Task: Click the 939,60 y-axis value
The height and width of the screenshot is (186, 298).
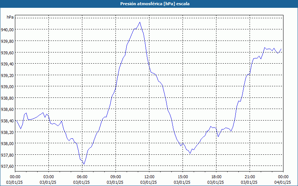Action: point(7,52)
